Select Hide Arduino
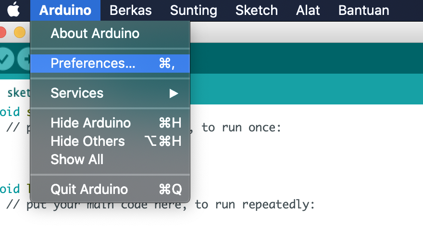This screenshot has height=232, width=423. pos(110,123)
